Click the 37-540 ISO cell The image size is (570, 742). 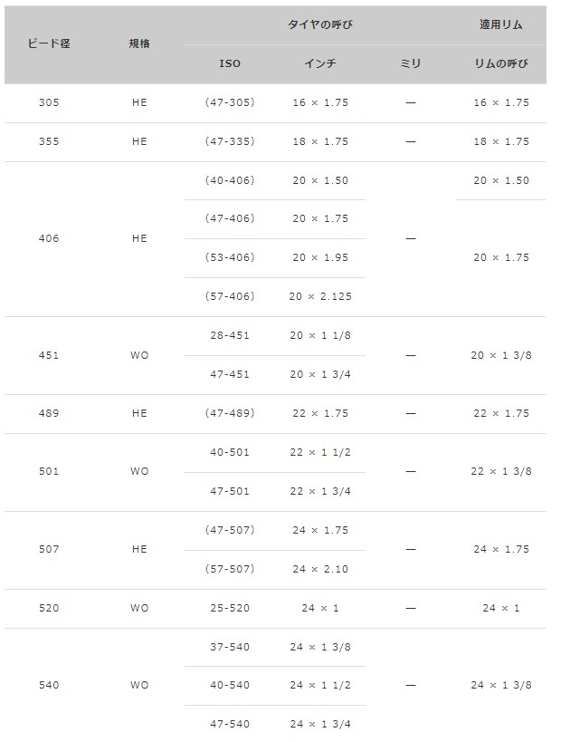click(230, 647)
